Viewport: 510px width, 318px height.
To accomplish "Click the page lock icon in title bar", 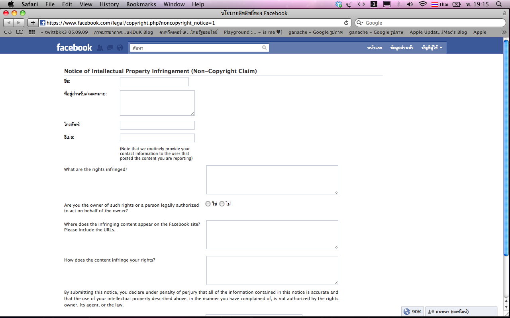I will click(x=504, y=13).
